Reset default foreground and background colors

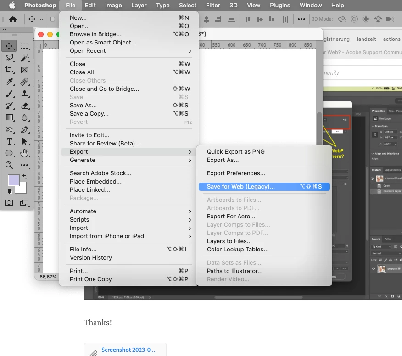tap(10, 191)
